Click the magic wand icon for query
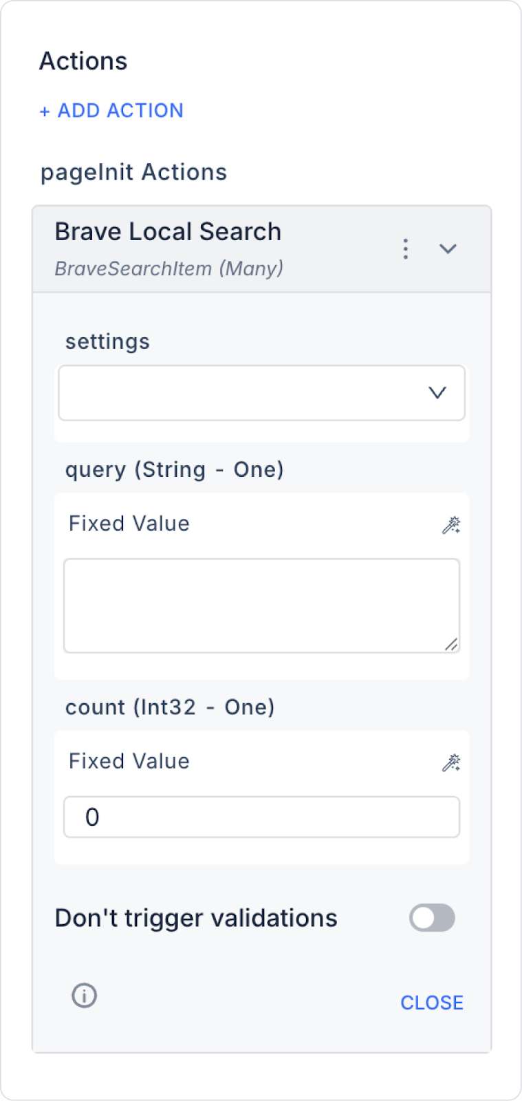522x1101 pixels. tap(451, 525)
